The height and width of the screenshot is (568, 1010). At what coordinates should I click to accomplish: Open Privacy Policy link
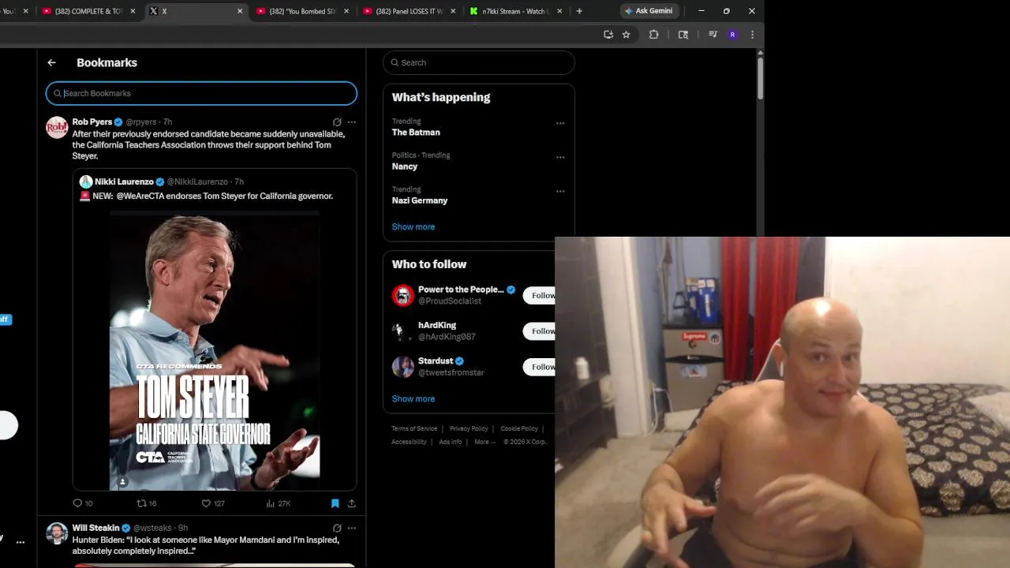tap(469, 428)
